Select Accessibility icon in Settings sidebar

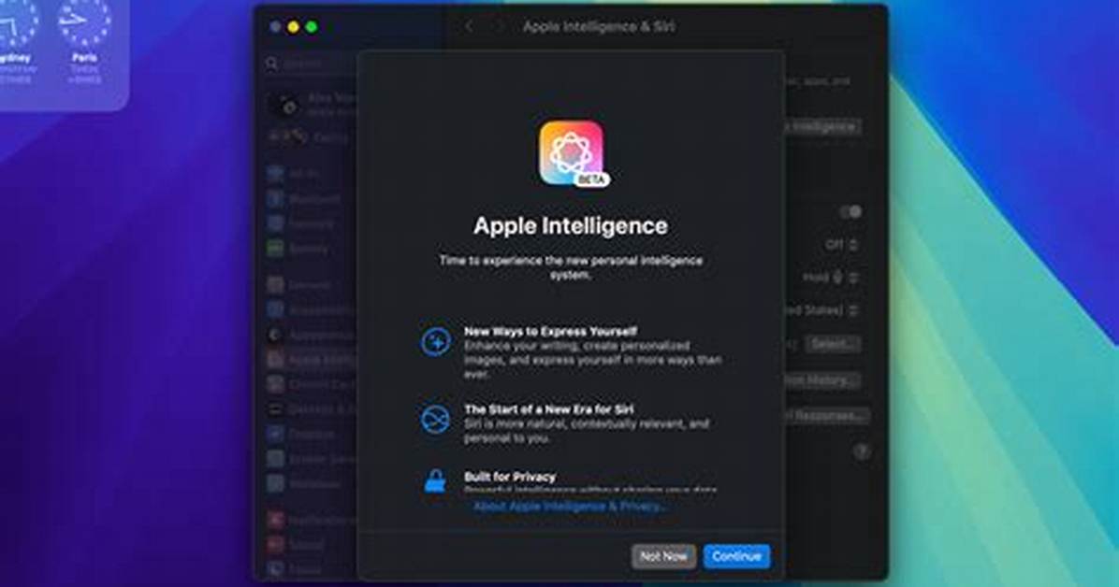275,309
